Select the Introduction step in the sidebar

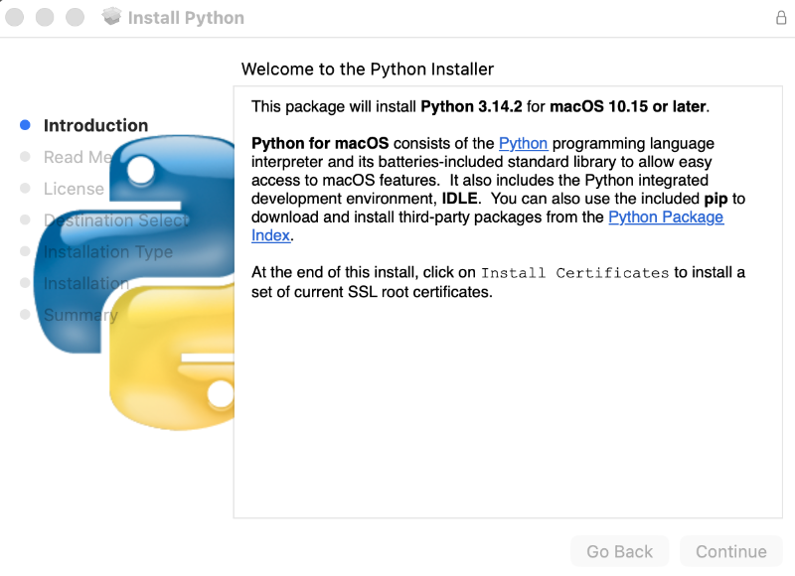tap(95, 125)
